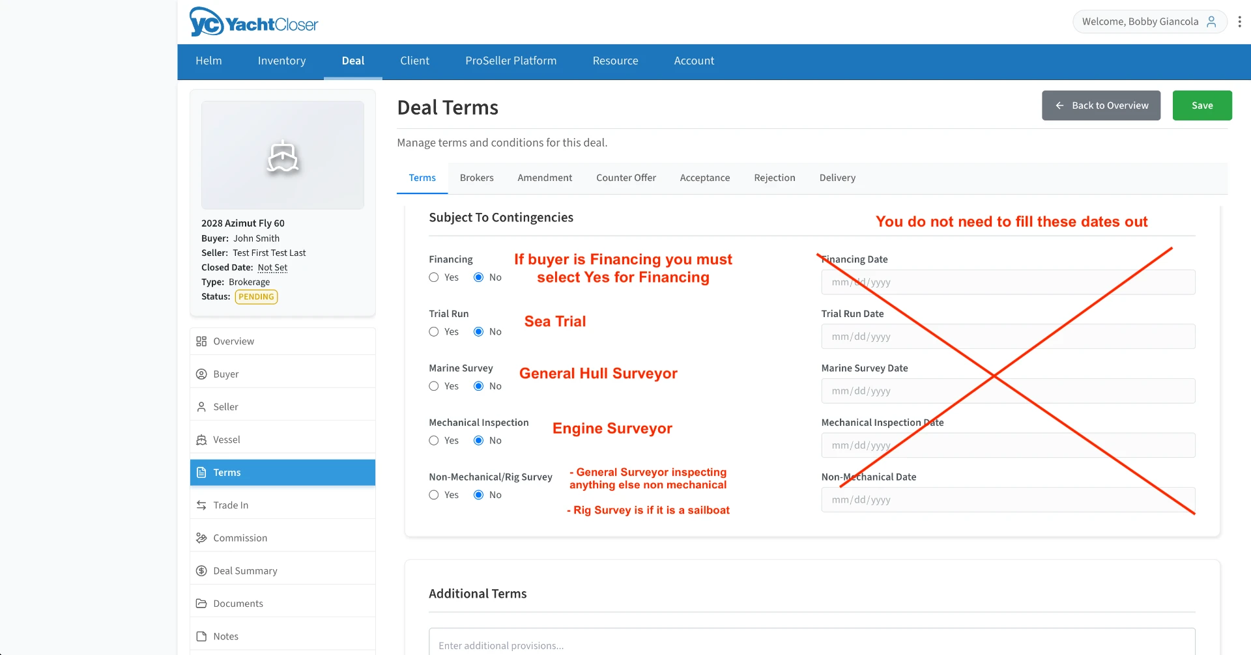Select Yes for Trial Run
Viewport: 1251px width, 655px height.
434,332
